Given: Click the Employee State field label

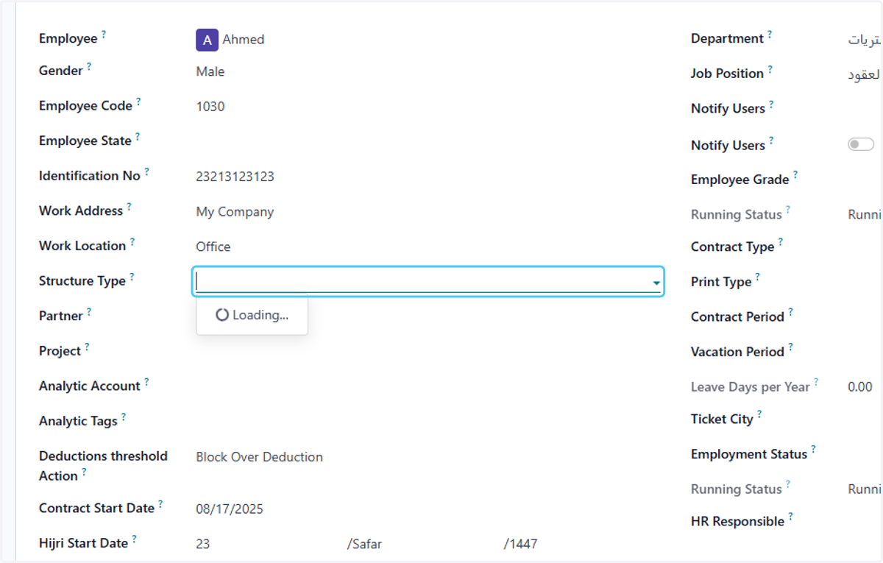Looking at the screenshot, I should point(85,141).
